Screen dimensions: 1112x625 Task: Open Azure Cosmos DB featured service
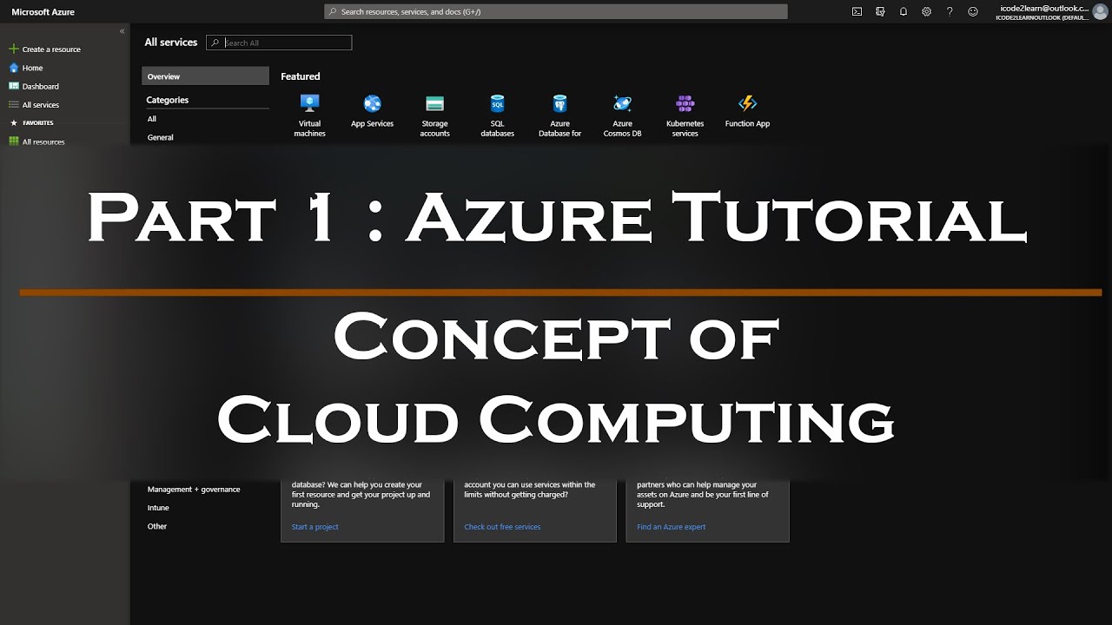point(623,115)
